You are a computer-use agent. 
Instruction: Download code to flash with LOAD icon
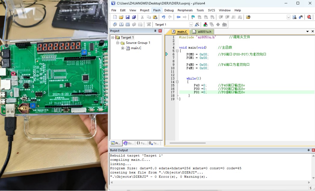point(149,25)
